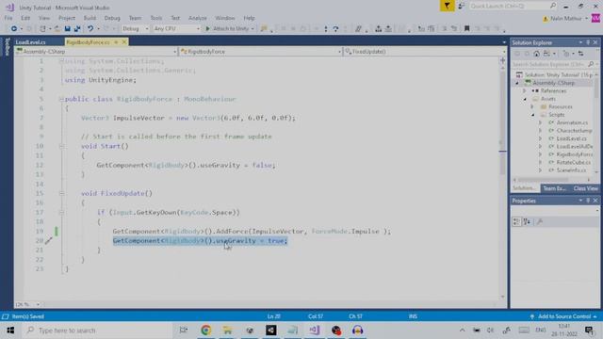Viewport: 603px width, 339px height.
Task: Open the Analyze menu
Action: [197, 18]
